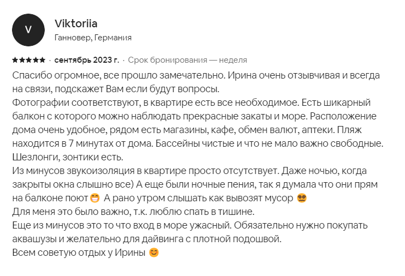Viewport: 405px width, 276px height.
Task: Click the first star in the rating
Action: 15,60
